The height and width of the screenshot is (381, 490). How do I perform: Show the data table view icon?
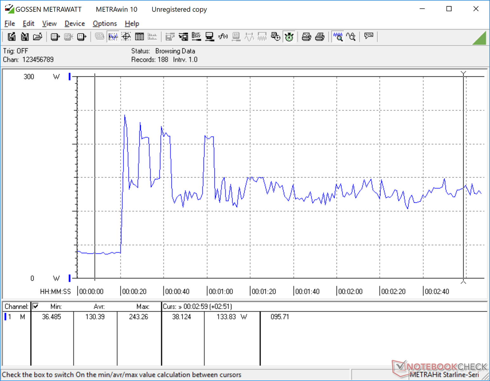[139, 37]
